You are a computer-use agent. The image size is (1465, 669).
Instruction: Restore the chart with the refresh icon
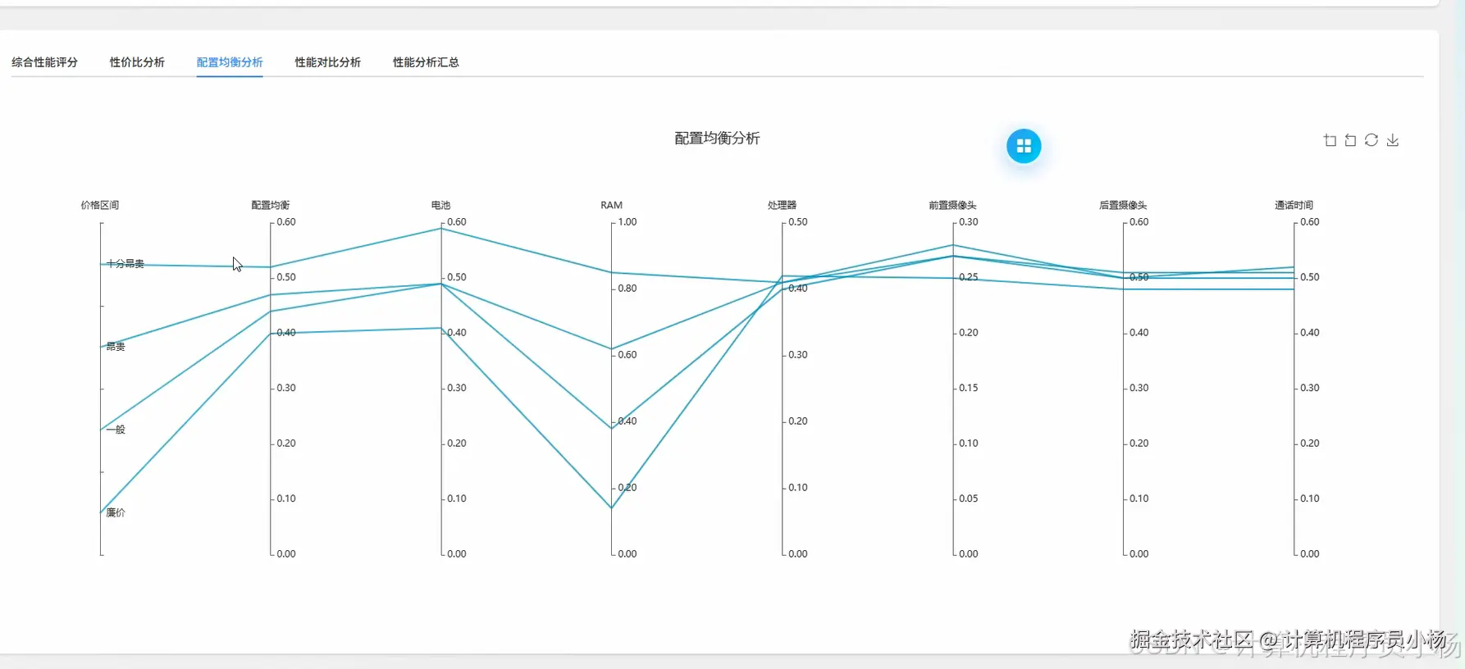1371,140
